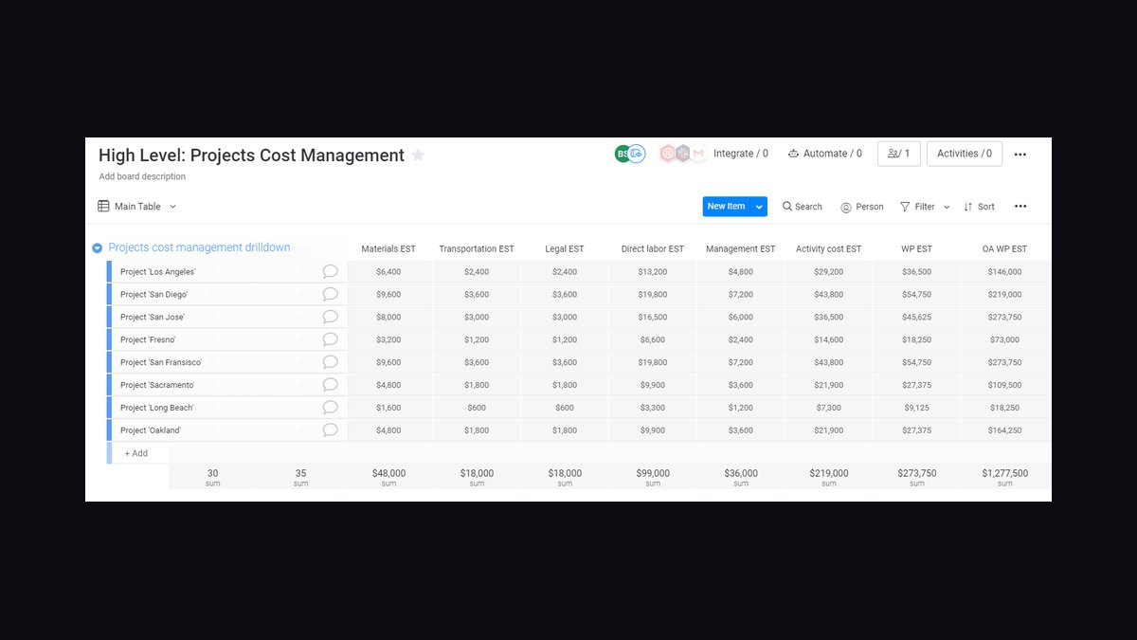Click the Direct labor EST column header
Image resolution: width=1137 pixels, height=640 pixels.
[x=653, y=249]
